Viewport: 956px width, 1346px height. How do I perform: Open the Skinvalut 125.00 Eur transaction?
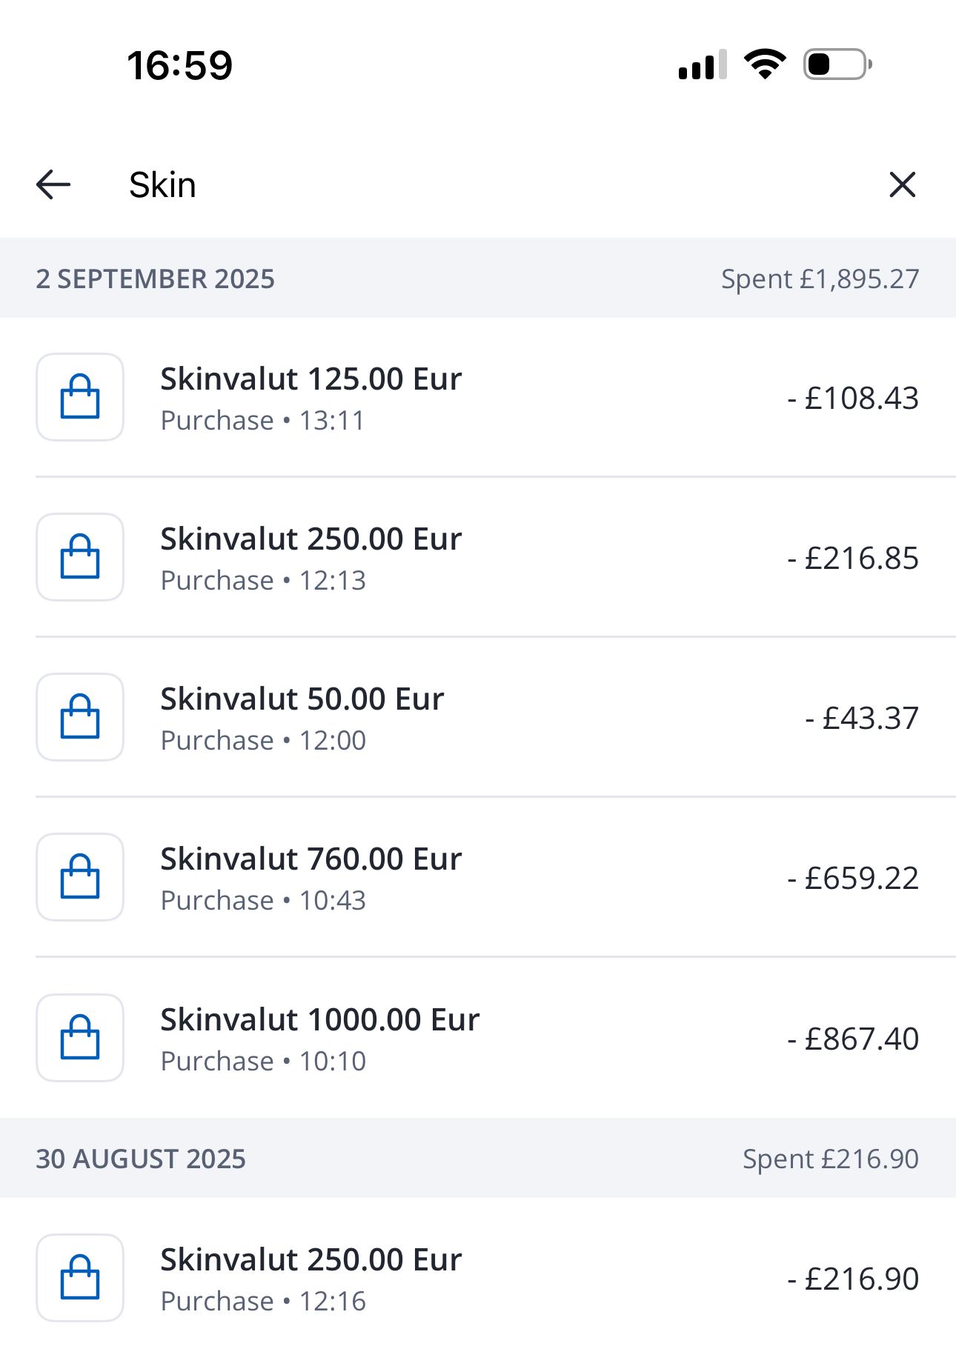[x=311, y=380]
